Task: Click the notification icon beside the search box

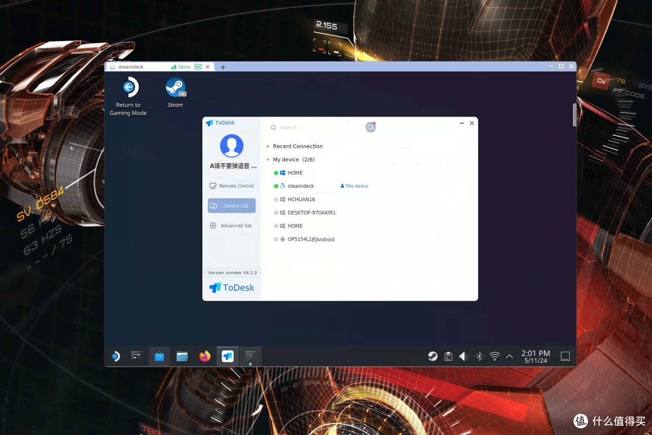Action: pos(371,127)
